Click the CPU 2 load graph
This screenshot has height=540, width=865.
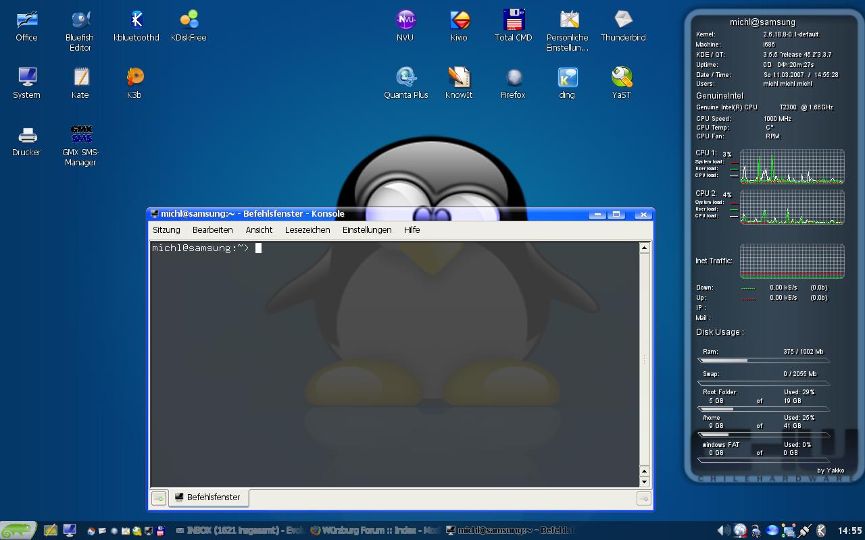792,207
